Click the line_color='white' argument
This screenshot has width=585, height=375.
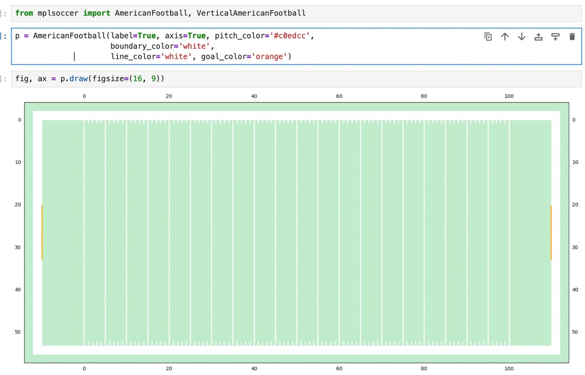[151, 57]
